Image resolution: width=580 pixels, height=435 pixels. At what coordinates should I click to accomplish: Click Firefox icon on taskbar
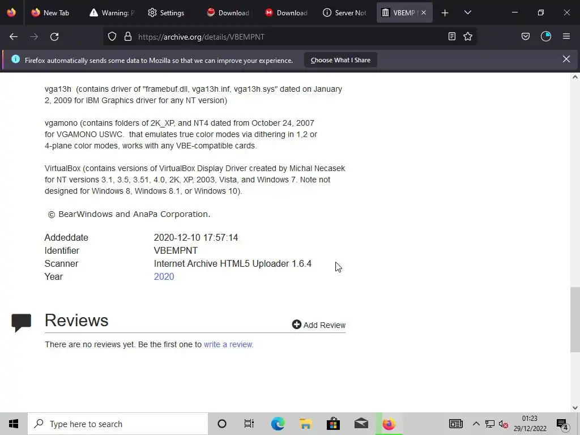pyautogui.click(x=389, y=424)
